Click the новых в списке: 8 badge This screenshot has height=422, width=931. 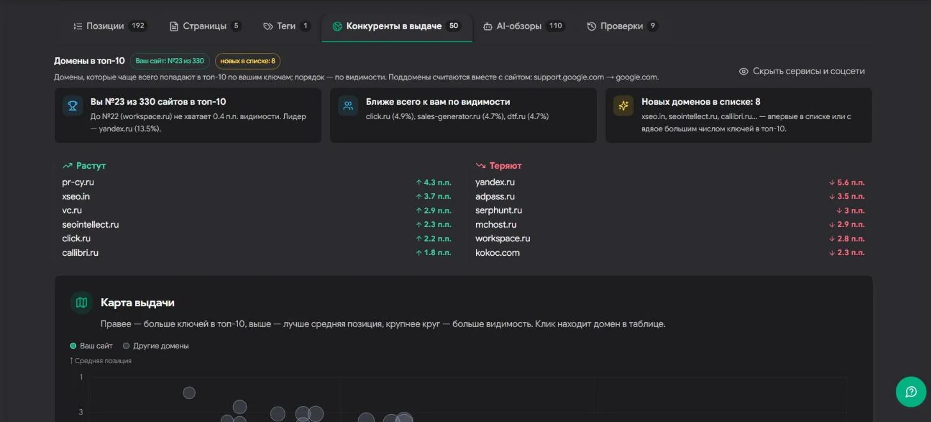point(248,61)
